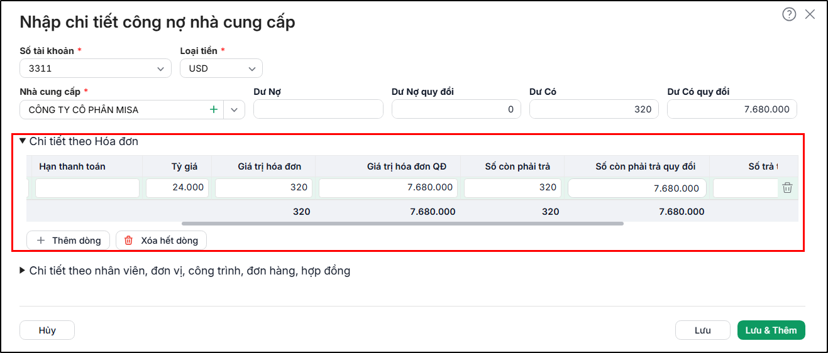Click the Lưu button

coord(702,330)
